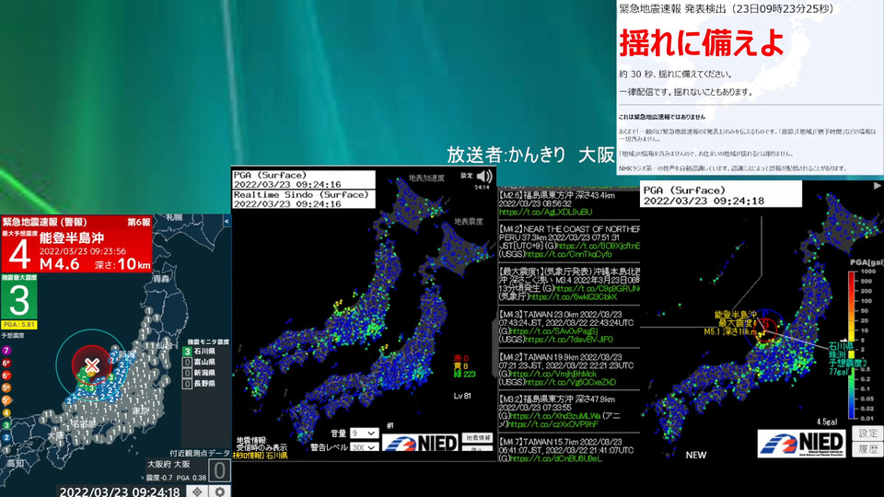This screenshot has height=497, width=884.
Task: Click 検知情報 石川県 yellow status text
Action: click(x=261, y=456)
